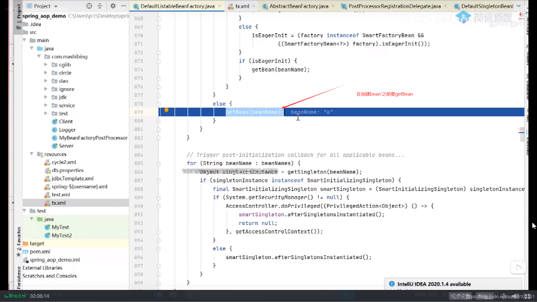This screenshot has height=302, width=537.
Task: Click the notification info icon
Action: 392,284
